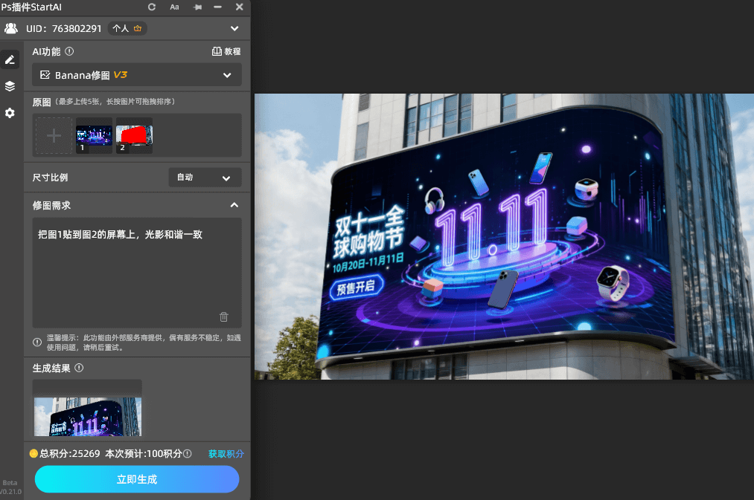The height and width of the screenshot is (500, 754).
Task: Open the 教程 tutorial
Action: pos(226,51)
